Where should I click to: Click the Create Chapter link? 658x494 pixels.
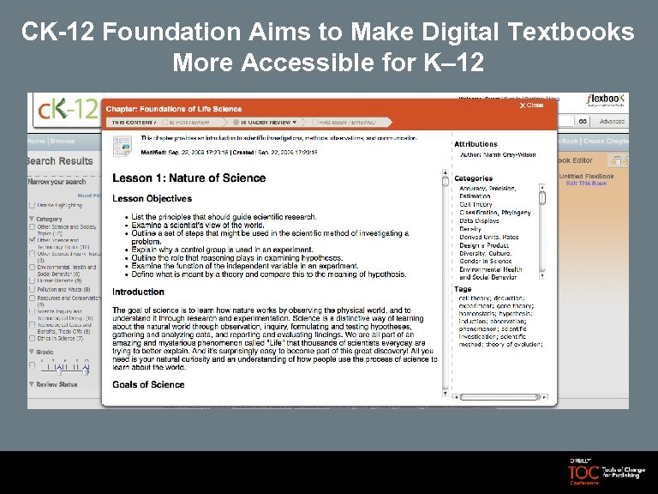coord(606,142)
